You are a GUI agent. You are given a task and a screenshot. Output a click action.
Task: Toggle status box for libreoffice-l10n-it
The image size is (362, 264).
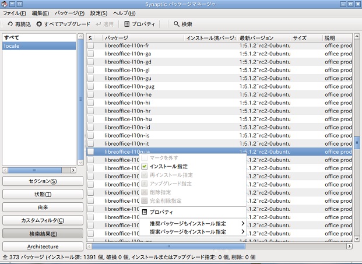(x=91, y=143)
